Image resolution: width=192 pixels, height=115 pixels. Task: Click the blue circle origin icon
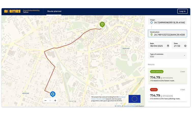(x=152, y=22)
